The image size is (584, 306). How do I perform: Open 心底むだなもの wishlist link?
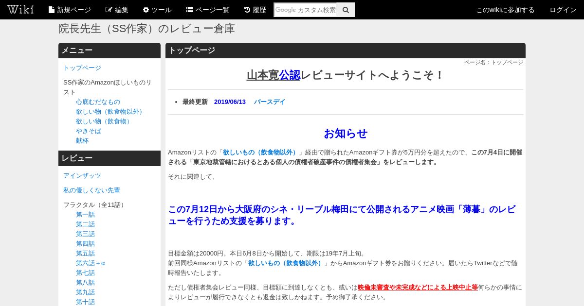(x=98, y=102)
